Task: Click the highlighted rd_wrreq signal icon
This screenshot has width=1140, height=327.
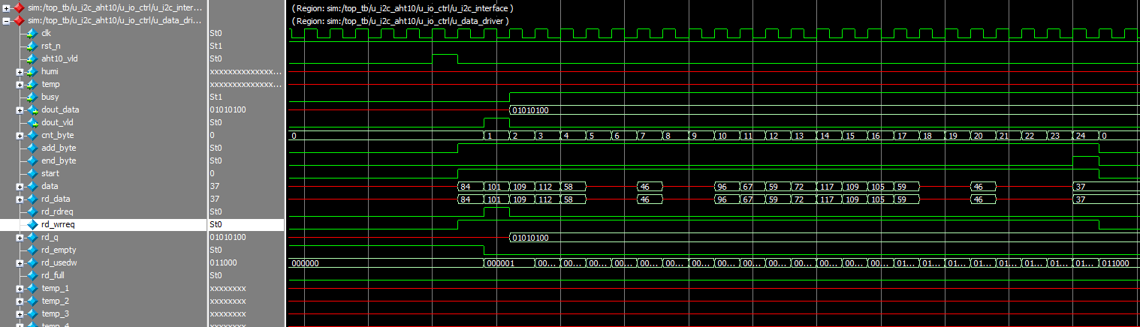Action: (x=32, y=224)
